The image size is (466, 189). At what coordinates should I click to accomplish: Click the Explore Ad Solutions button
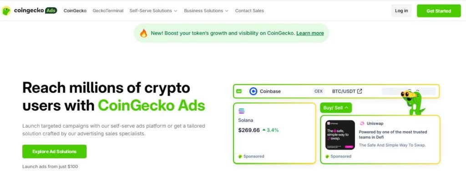tap(54, 151)
